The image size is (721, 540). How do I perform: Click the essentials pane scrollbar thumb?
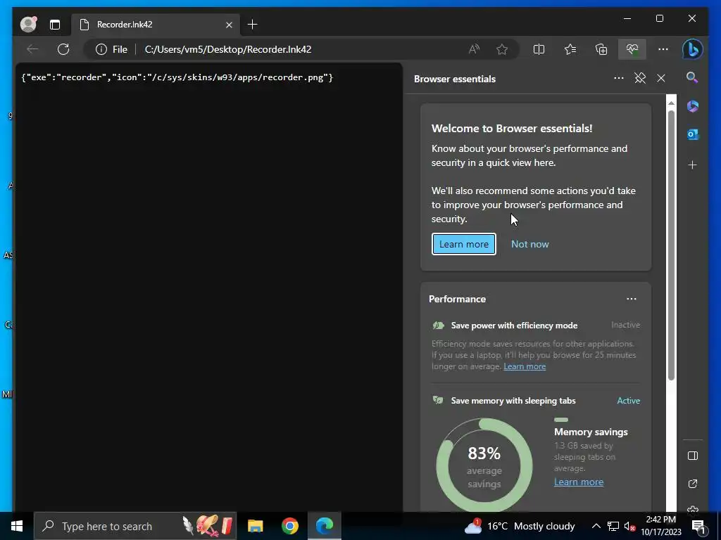click(671, 245)
